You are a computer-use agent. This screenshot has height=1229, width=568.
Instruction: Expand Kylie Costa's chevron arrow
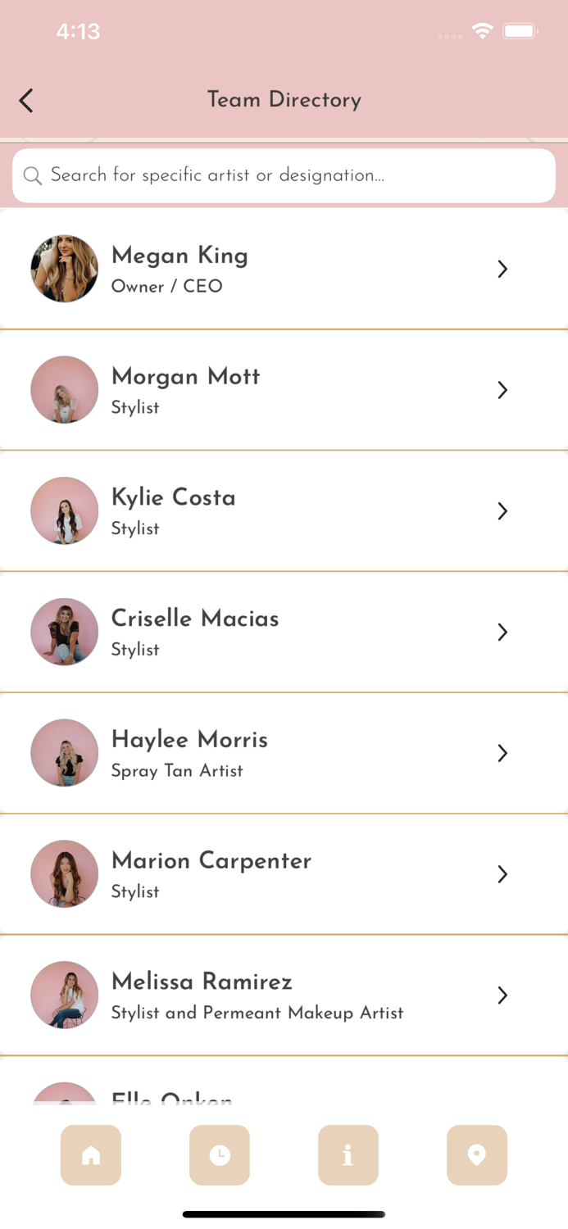[502, 511]
